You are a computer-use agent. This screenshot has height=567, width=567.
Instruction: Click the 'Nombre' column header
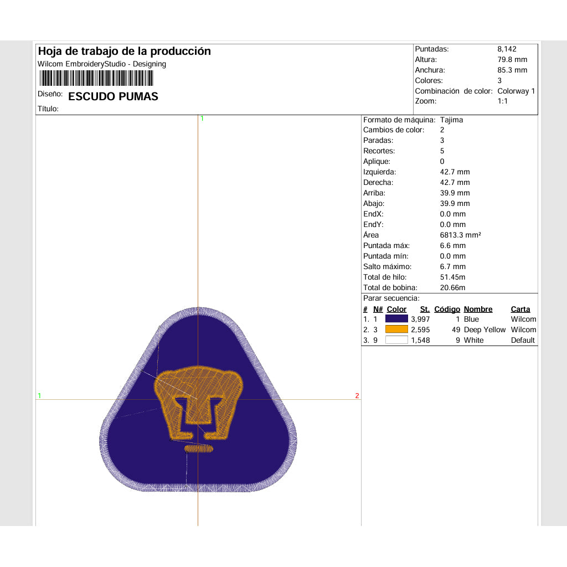tap(478, 309)
